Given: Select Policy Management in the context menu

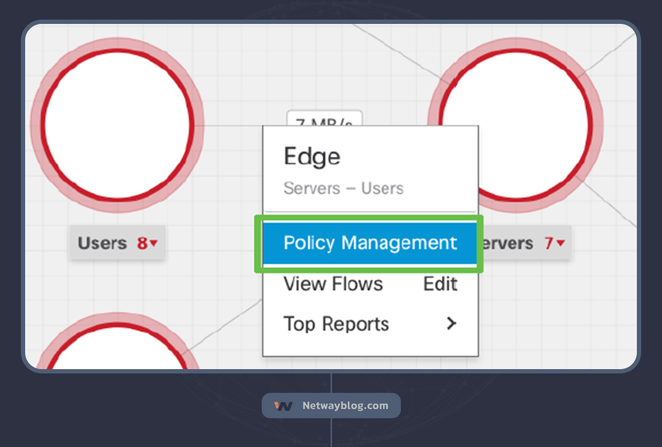Looking at the screenshot, I should (x=370, y=243).
